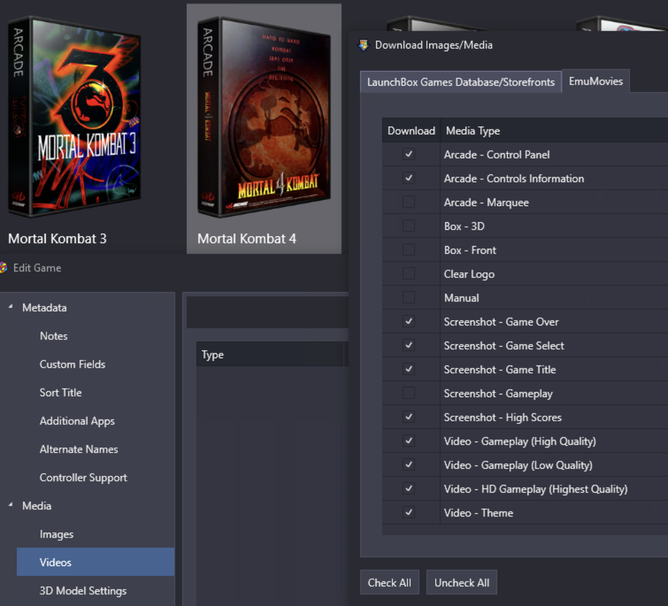Click the Download Images/Media window icon
Image resolution: width=668 pixels, height=606 pixels.
pos(364,45)
